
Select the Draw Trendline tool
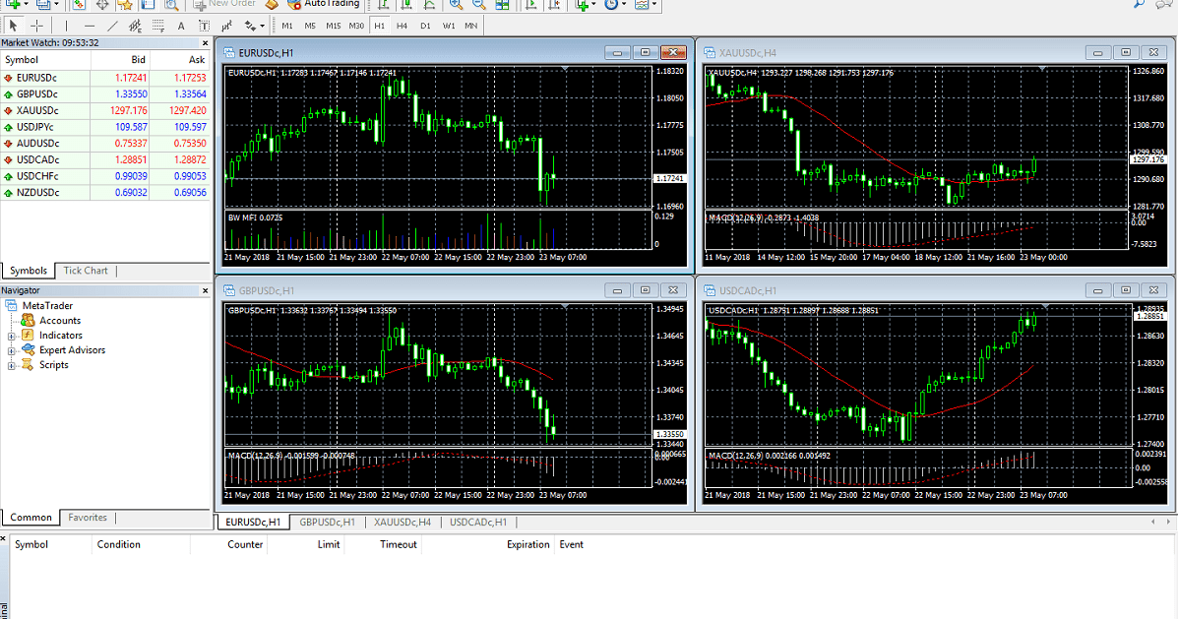(113, 25)
